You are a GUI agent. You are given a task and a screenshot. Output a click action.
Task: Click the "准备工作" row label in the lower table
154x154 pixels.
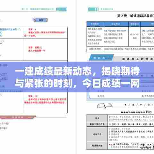point(97,134)
